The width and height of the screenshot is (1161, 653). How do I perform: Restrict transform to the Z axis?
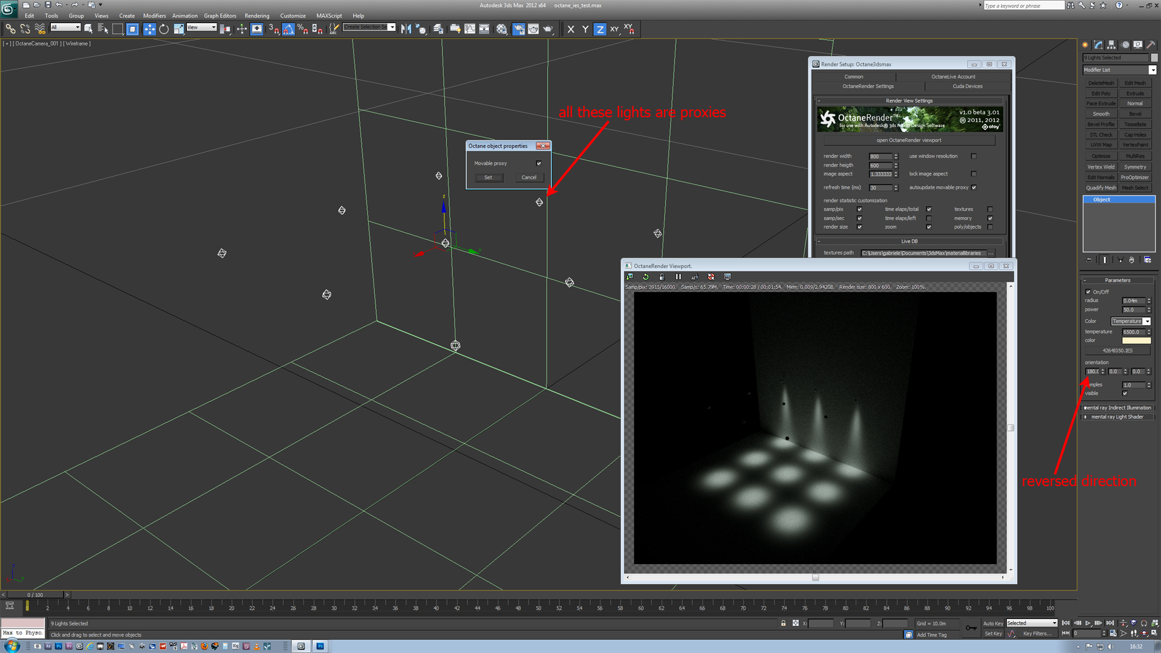point(599,29)
